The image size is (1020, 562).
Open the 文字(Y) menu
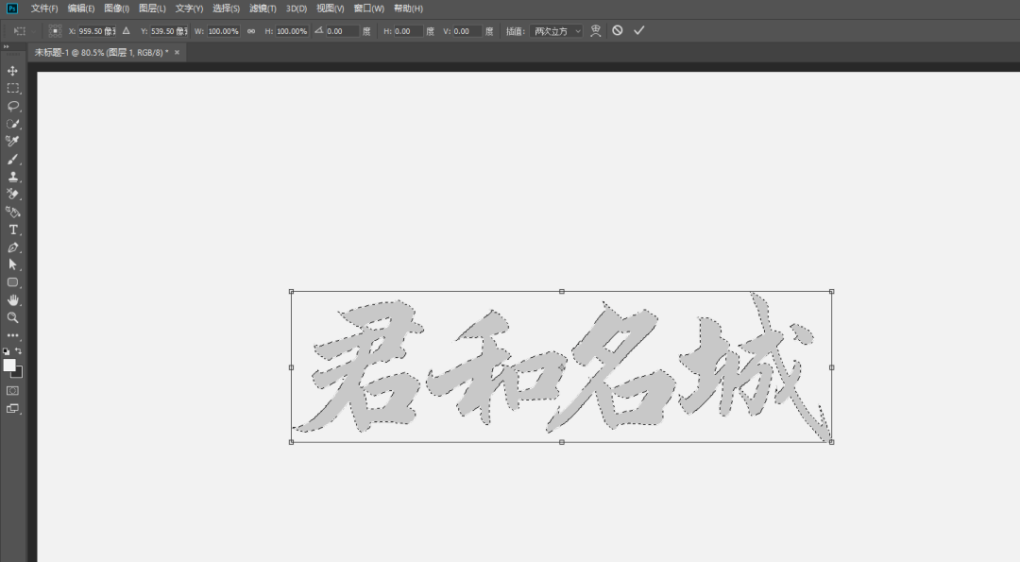pyautogui.click(x=189, y=9)
